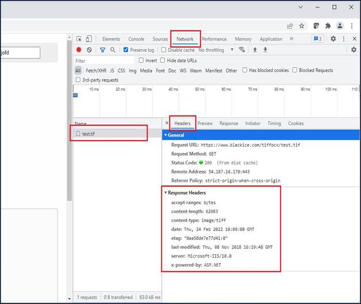Enable the Disable cache checkbox
361x304 pixels.
pyautogui.click(x=164, y=50)
